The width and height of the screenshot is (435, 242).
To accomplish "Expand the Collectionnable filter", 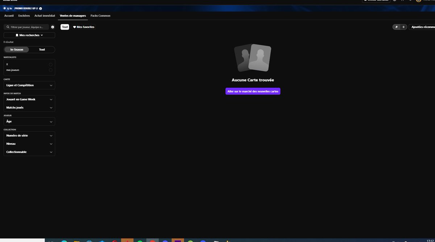I will click(x=29, y=152).
